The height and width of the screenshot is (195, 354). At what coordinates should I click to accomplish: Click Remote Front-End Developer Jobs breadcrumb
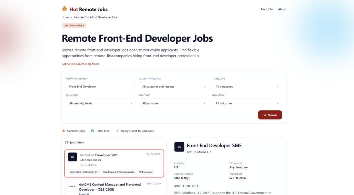click(95, 17)
